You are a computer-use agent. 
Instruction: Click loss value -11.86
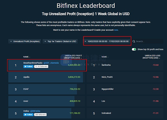coord(156,101)
